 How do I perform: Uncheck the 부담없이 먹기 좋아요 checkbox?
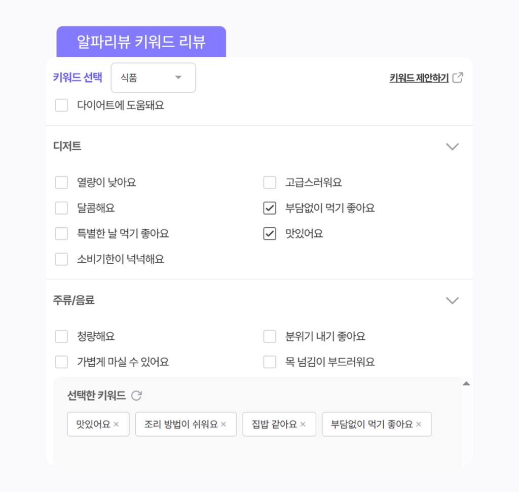(x=270, y=207)
